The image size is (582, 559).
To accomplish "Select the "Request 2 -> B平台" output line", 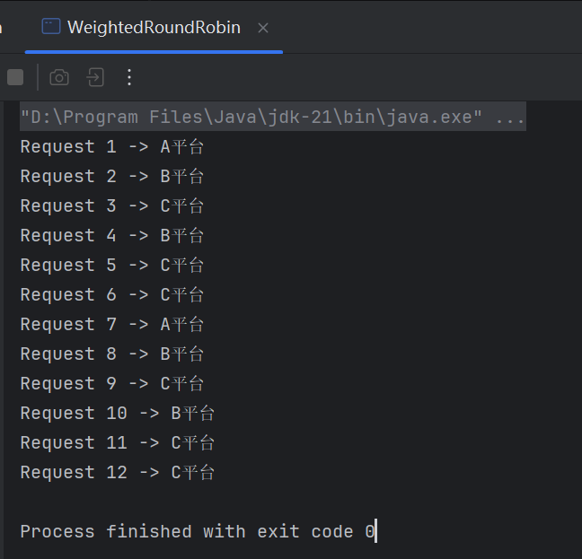I will click(x=111, y=177).
